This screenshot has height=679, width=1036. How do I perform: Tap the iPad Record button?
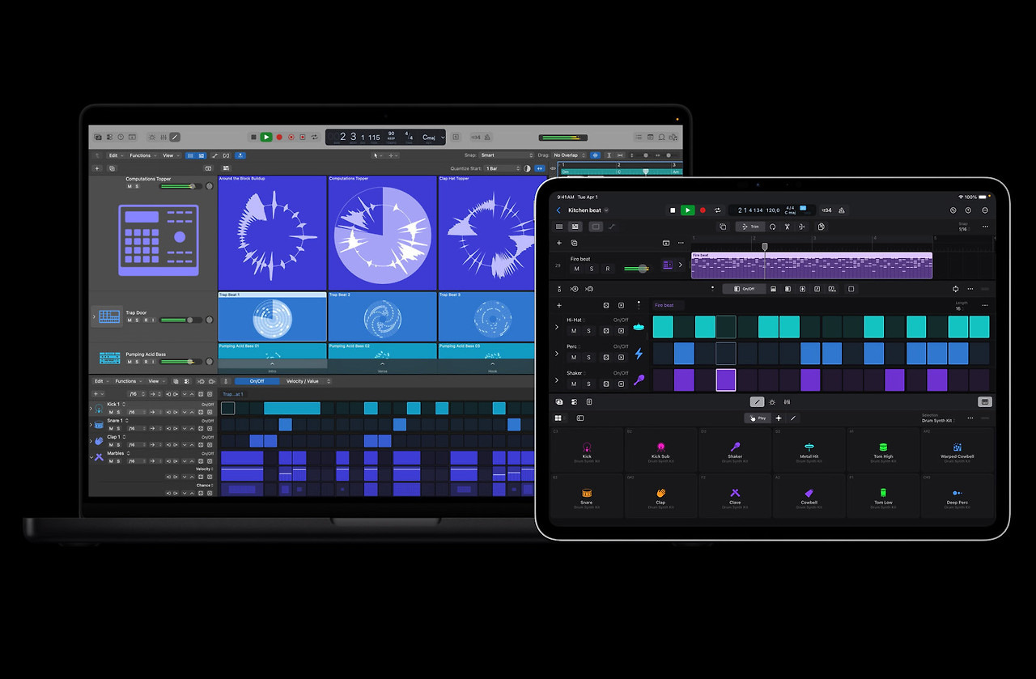703,210
